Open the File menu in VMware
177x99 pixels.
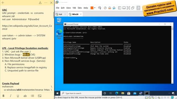[58, 8]
